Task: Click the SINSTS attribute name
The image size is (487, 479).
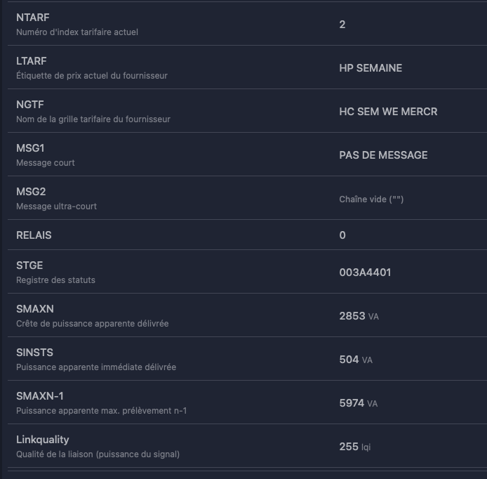Action: 34,353
